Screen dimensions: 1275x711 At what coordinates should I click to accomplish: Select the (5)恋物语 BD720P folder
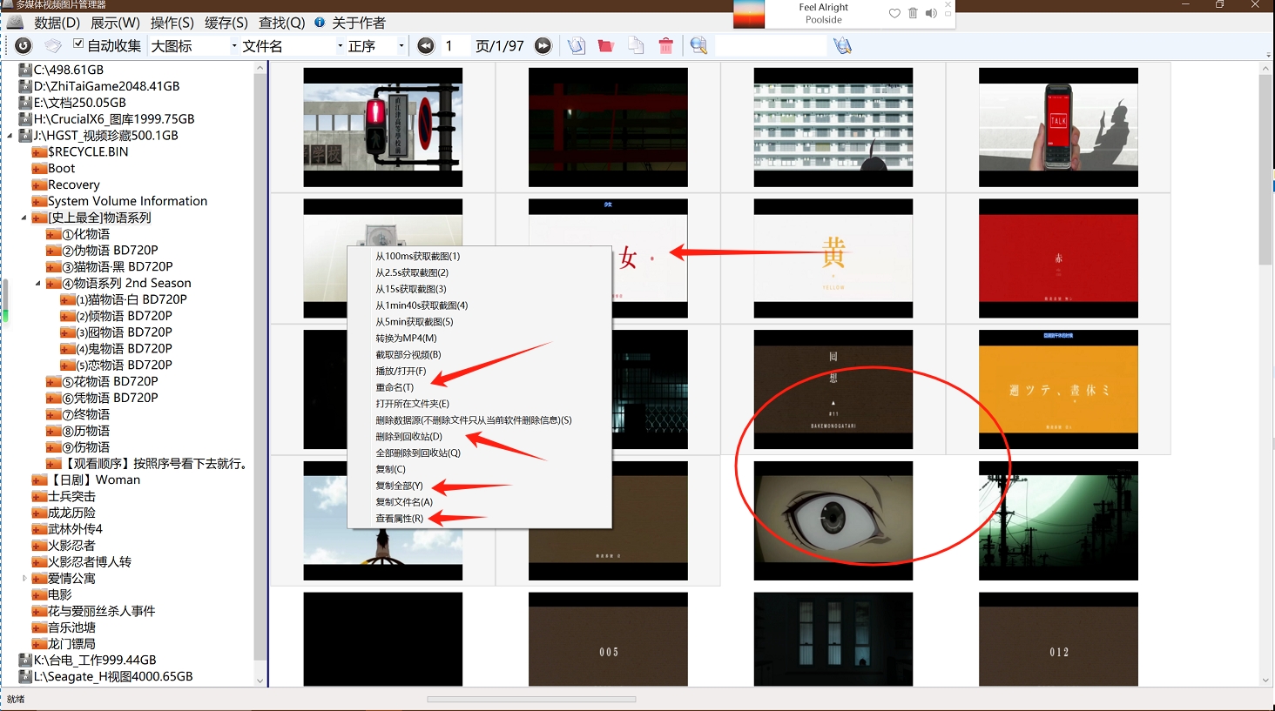coord(124,365)
